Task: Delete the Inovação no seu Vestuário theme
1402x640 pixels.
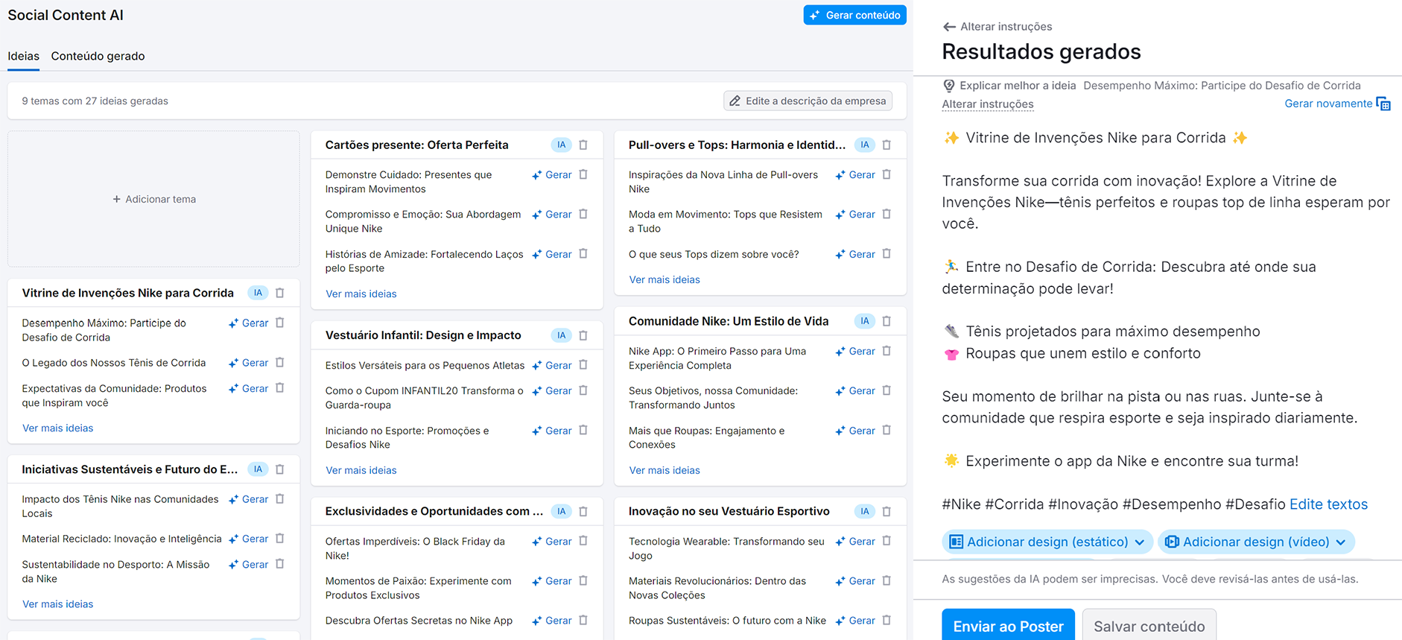Action: coord(886,511)
